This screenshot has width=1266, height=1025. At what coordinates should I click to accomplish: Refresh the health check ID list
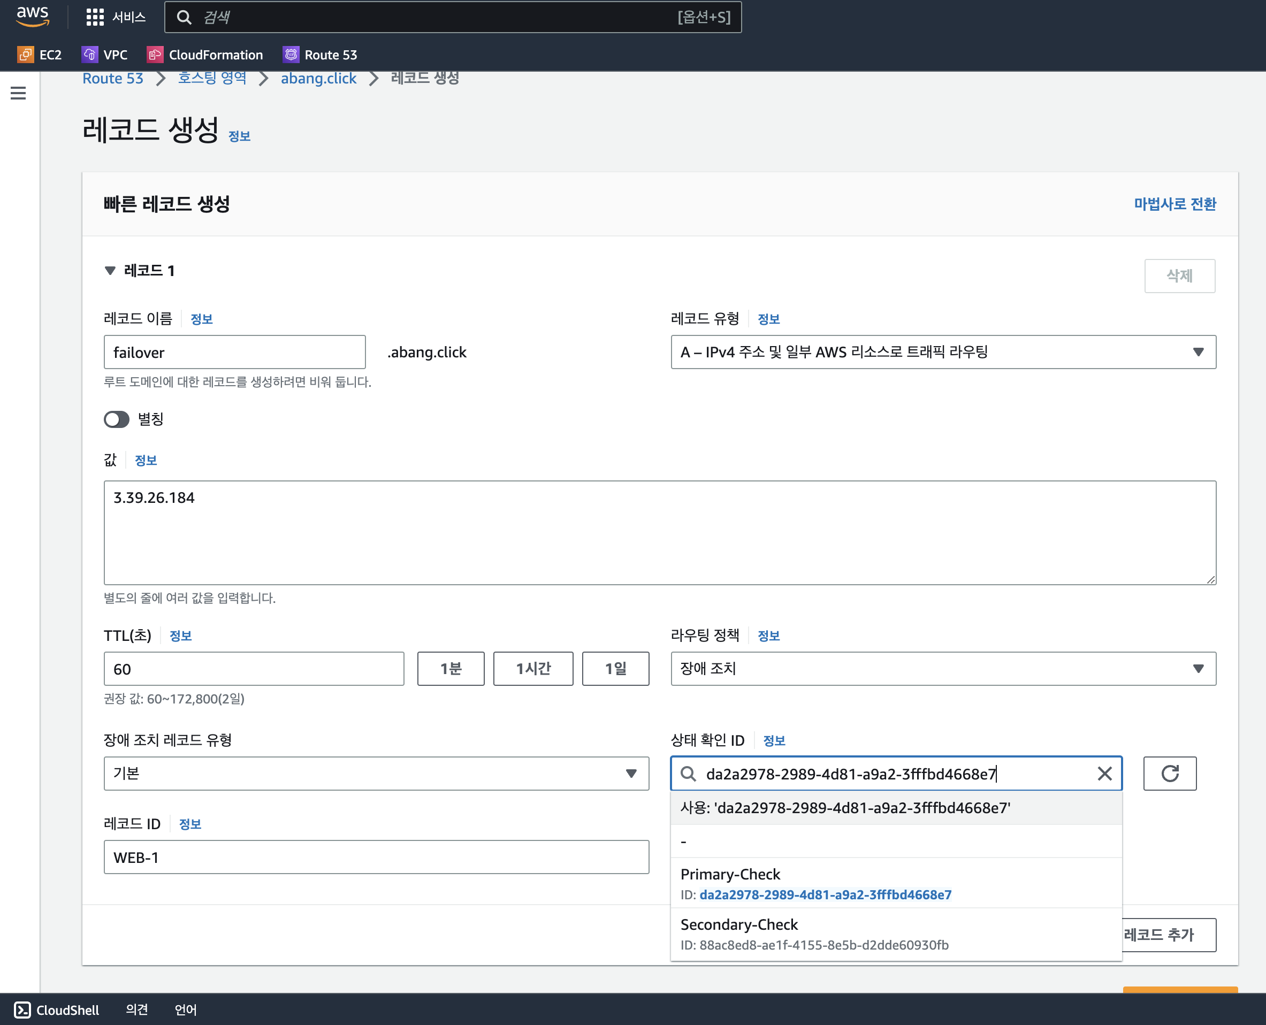pos(1169,774)
